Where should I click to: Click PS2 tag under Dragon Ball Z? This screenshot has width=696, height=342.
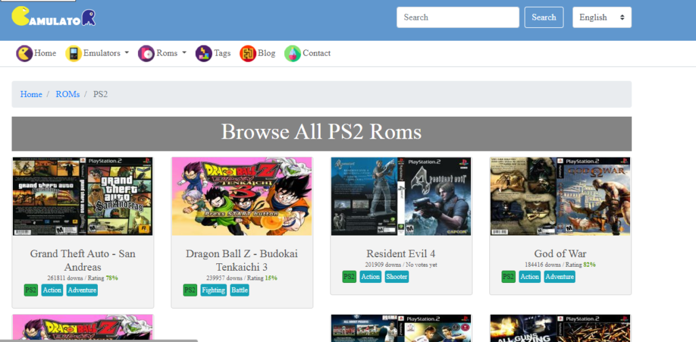(190, 290)
